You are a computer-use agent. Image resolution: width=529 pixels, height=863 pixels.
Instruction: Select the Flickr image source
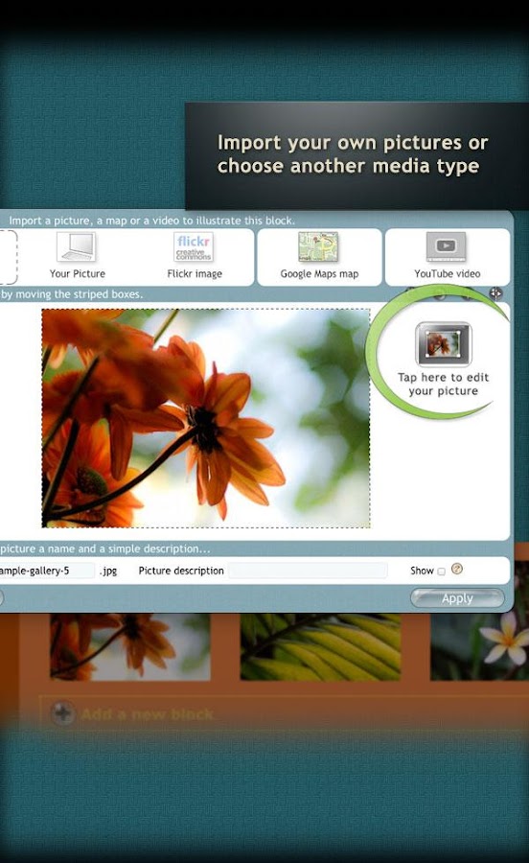tap(195, 256)
